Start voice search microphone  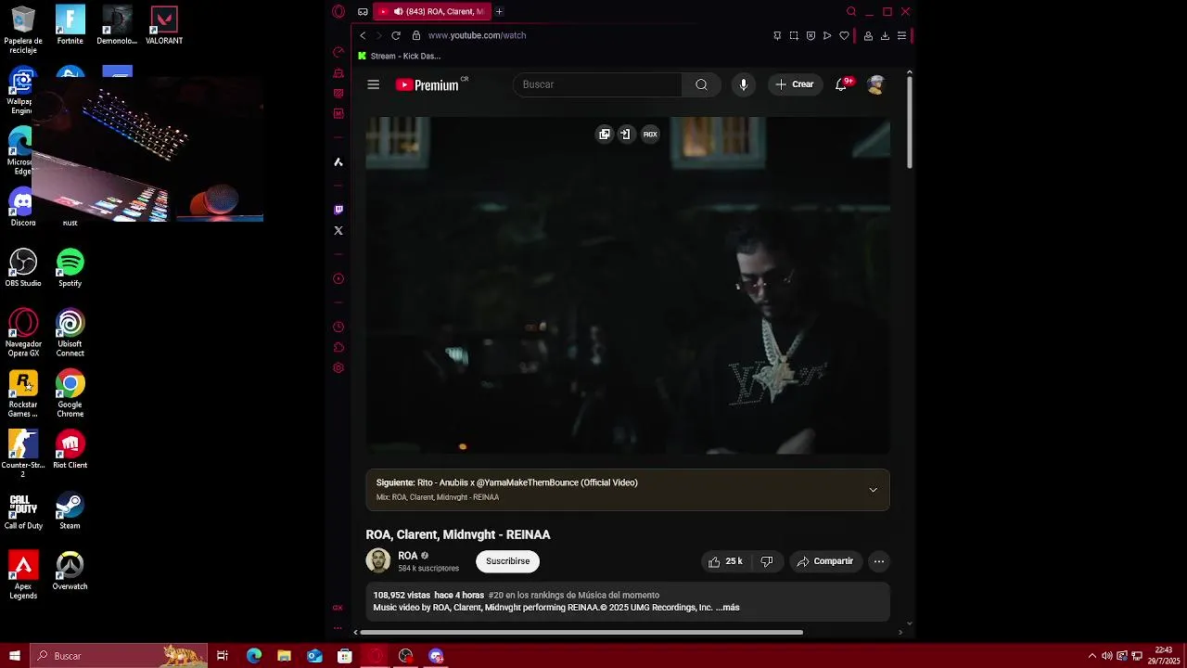(744, 84)
